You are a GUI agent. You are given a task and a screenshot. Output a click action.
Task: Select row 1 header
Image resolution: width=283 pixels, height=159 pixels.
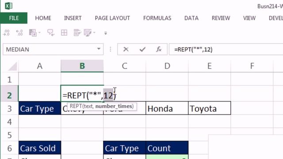coord(9,79)
